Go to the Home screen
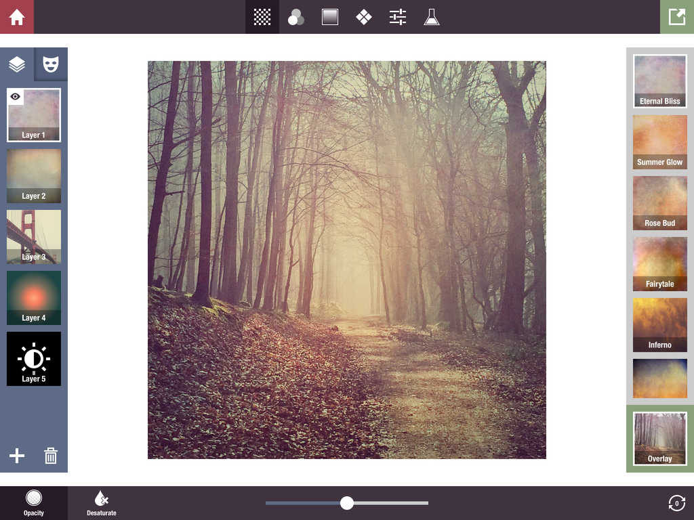Screen dimensions: 694x520 pyautogui.click(x=17, y=17)
